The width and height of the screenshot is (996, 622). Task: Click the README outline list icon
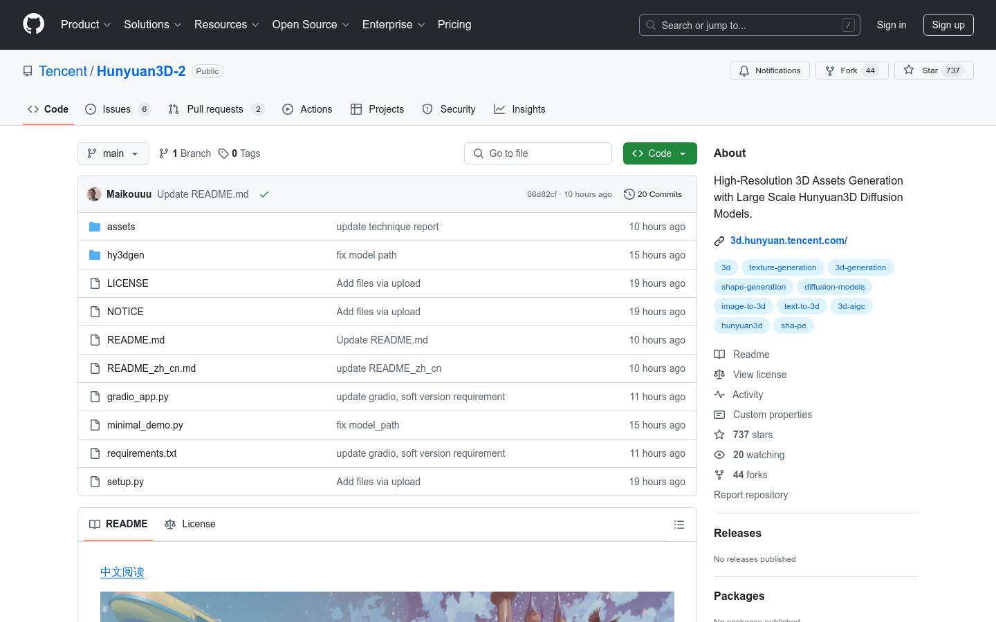point(679,525)
